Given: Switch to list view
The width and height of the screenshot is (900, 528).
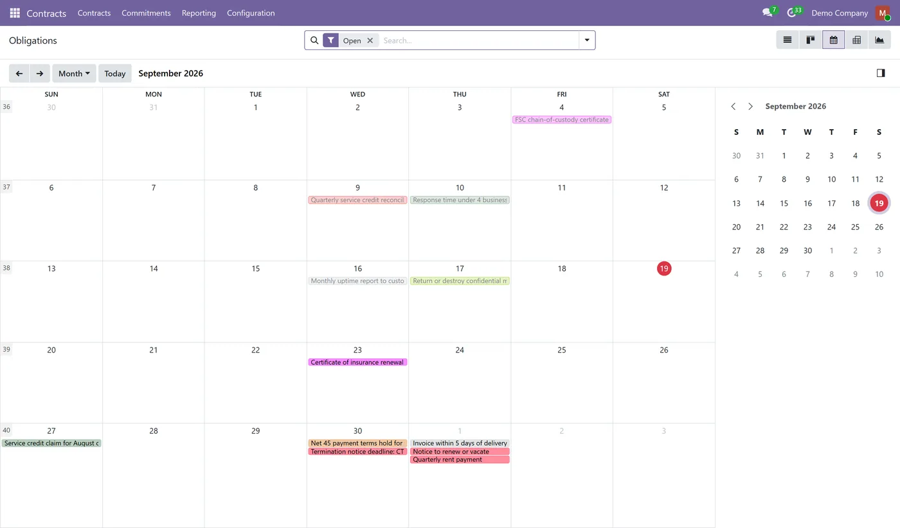Looking at the screenshot, I should (788, 40).
